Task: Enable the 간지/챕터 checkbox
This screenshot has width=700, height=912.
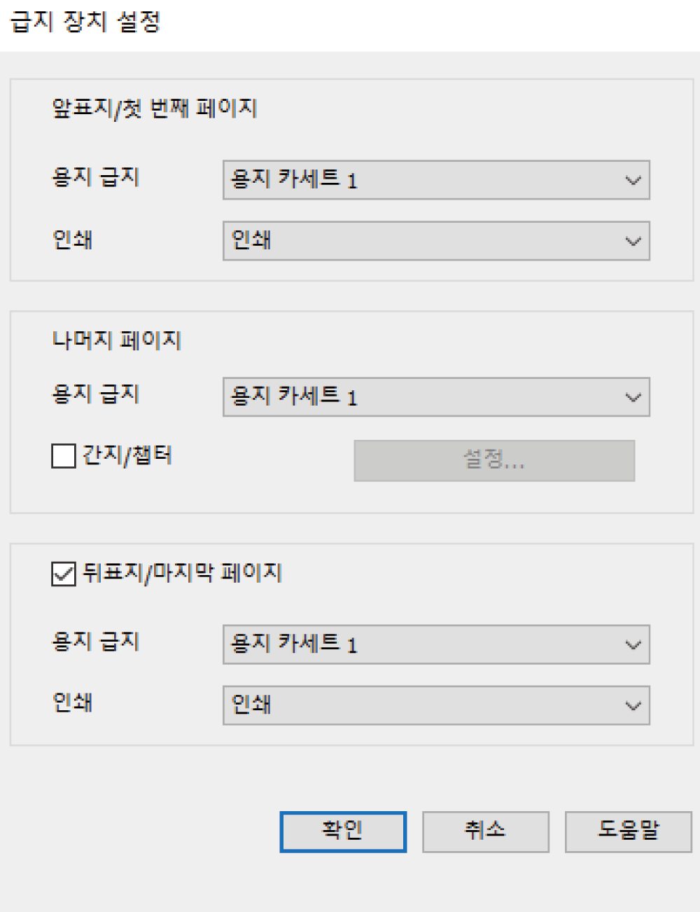Action: click(64, 456)
